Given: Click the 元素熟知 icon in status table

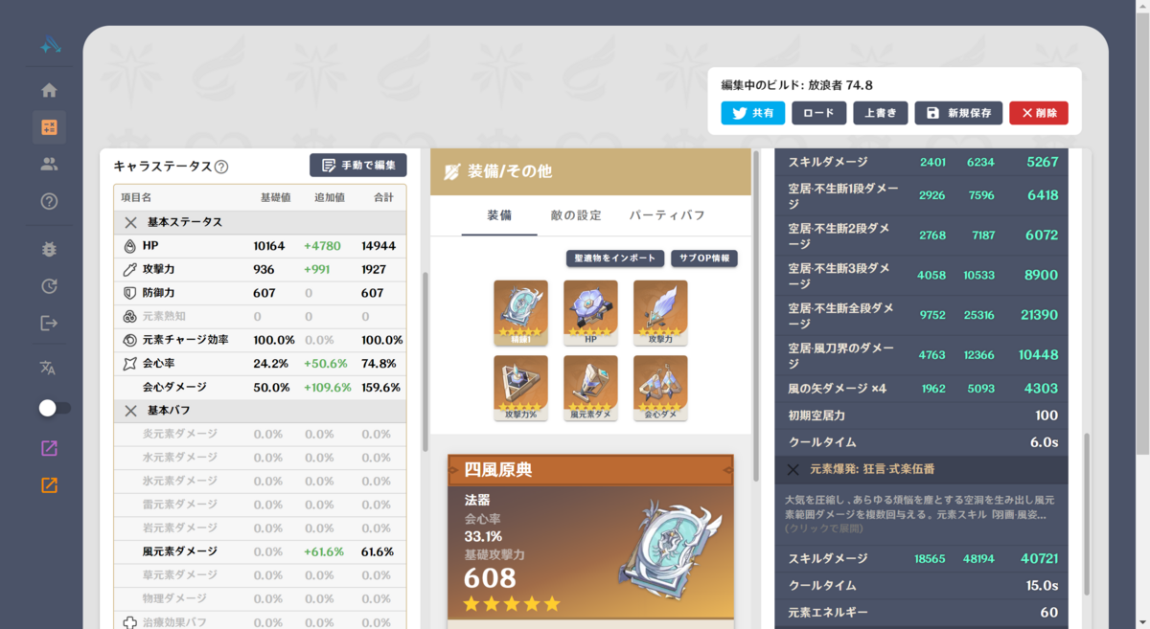Looking at the screenshot, I should pos(130,317).
